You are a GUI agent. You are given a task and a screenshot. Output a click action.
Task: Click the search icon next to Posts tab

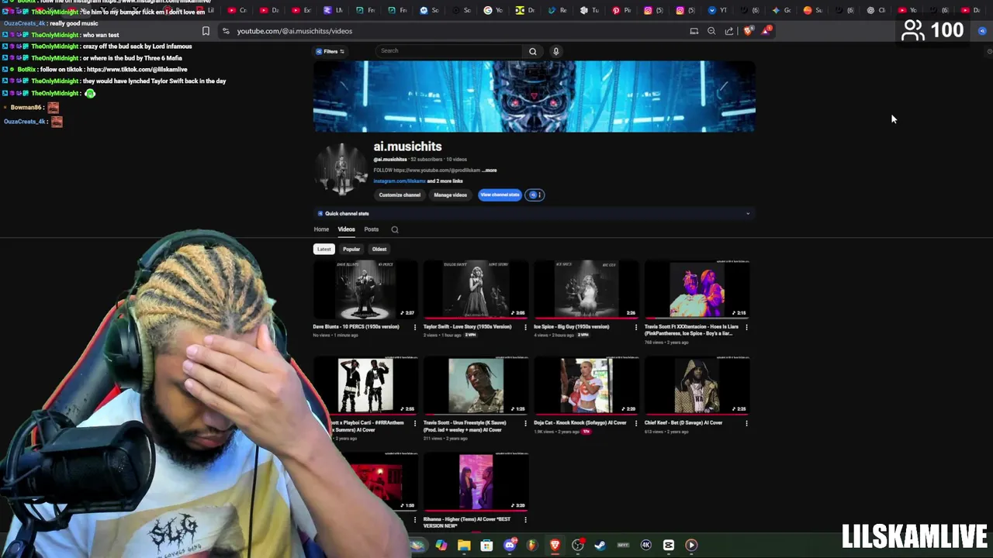tap(395, 229)
